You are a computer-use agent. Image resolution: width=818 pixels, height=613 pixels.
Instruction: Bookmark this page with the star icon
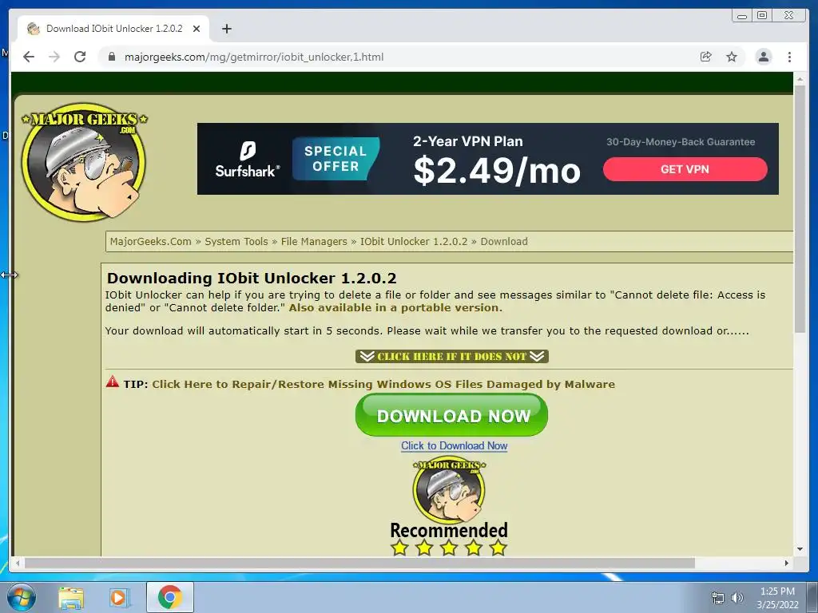732,57
